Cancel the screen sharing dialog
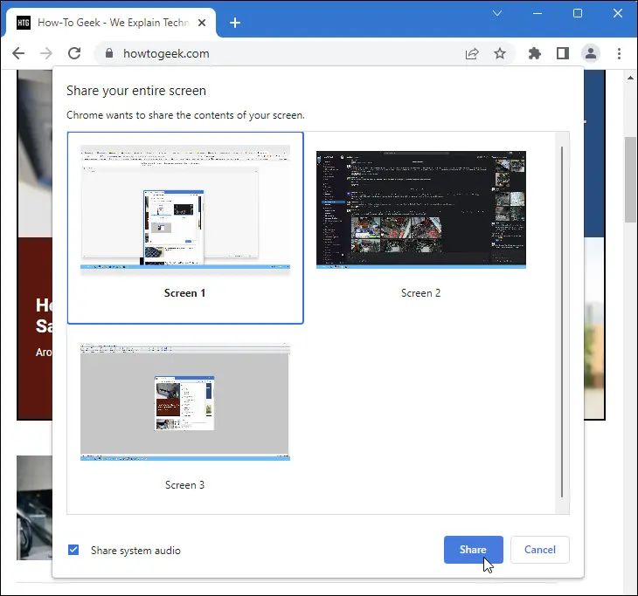This screenshot has width=638, height=596. [539, 550]
